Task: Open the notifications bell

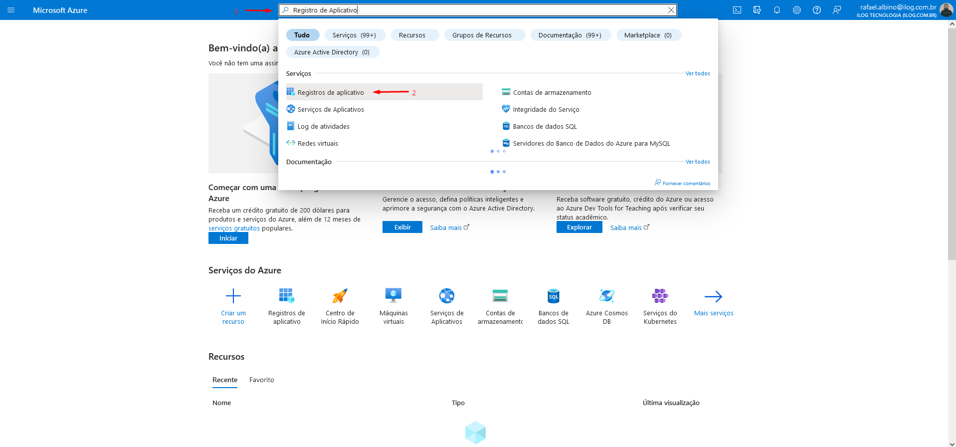Action: [777, 10]
